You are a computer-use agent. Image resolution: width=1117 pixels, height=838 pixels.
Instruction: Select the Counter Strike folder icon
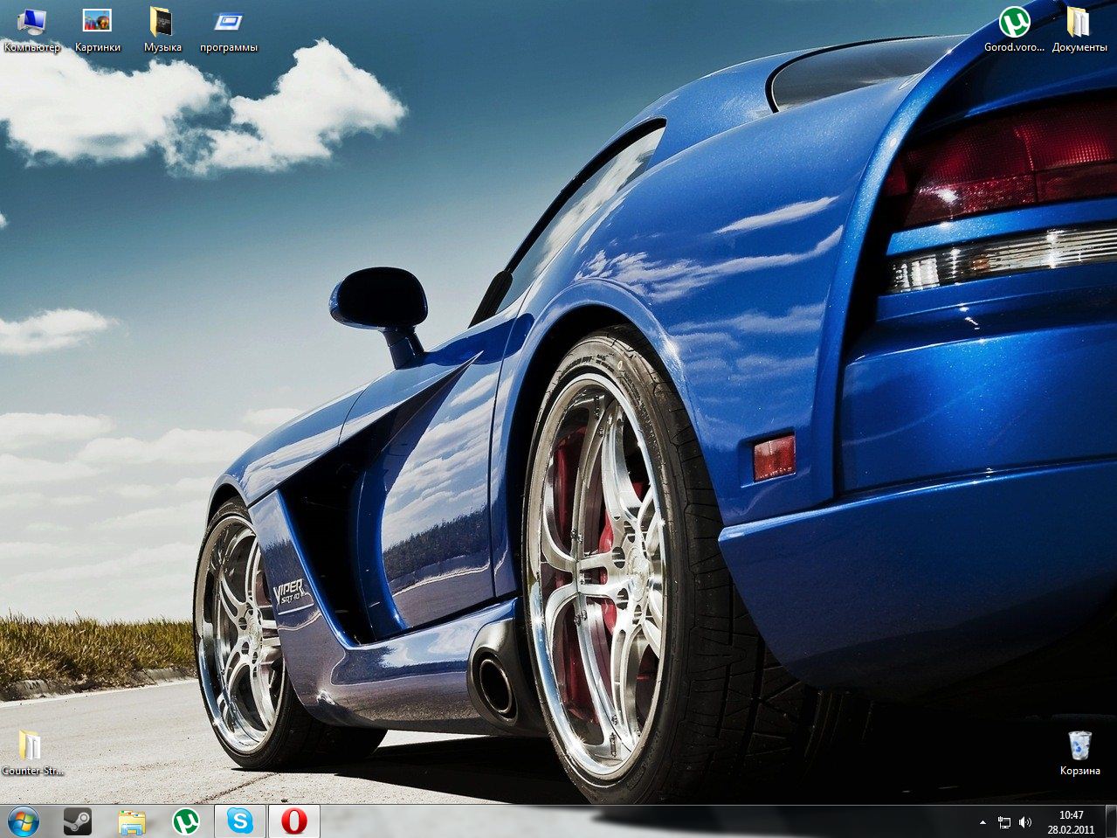[31, 746]
